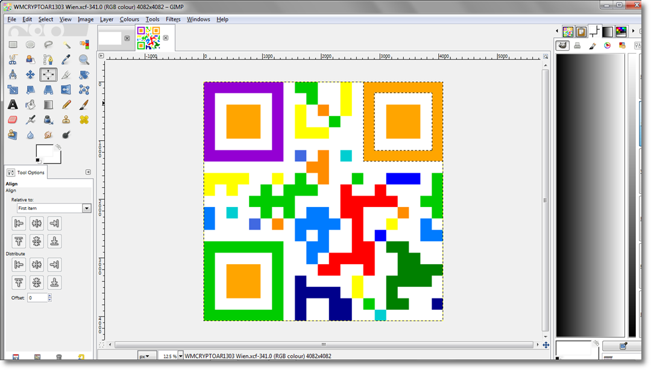Distribute bottoms of targets
Viewport: 651px width, 370px height.
pyautogui.click(x=54, y=282)
